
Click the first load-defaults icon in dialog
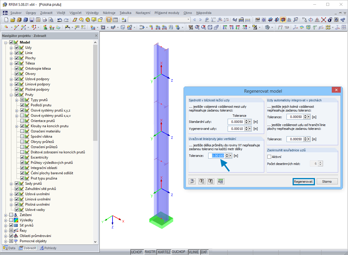(202, 181)
